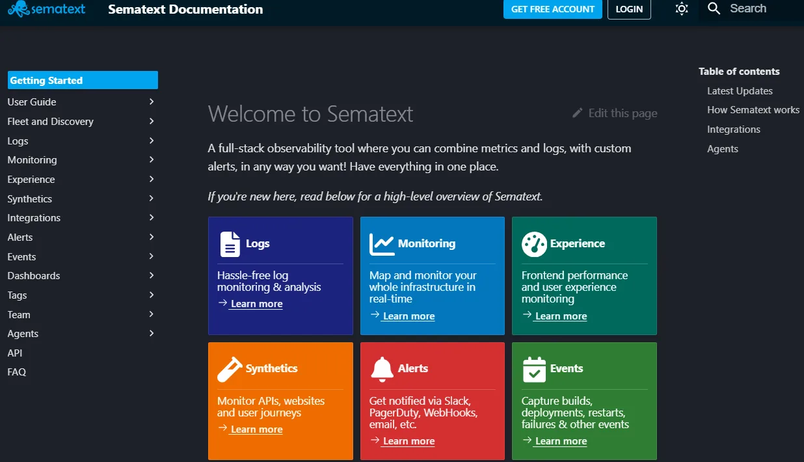Select Getting Started in the sidebar
Screen dimensions: 804x462
(83, 80)
